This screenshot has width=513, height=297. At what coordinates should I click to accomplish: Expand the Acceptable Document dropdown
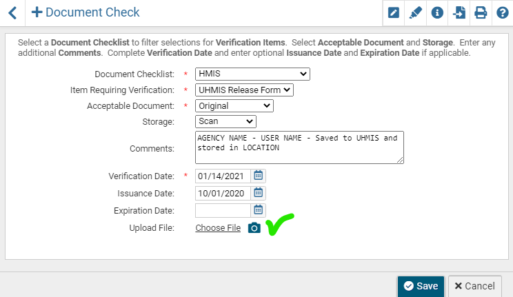point(234,106)
